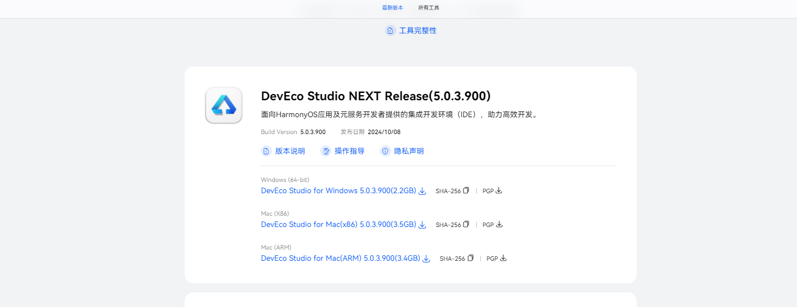This screenshot has width=797, height=307.
Task: Click the 隐私声明 info icon
Action: point(385,151)
